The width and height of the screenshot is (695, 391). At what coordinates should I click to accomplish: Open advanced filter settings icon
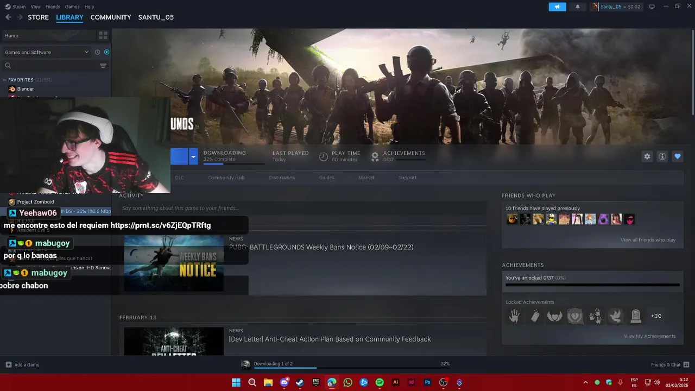point(103,66)
